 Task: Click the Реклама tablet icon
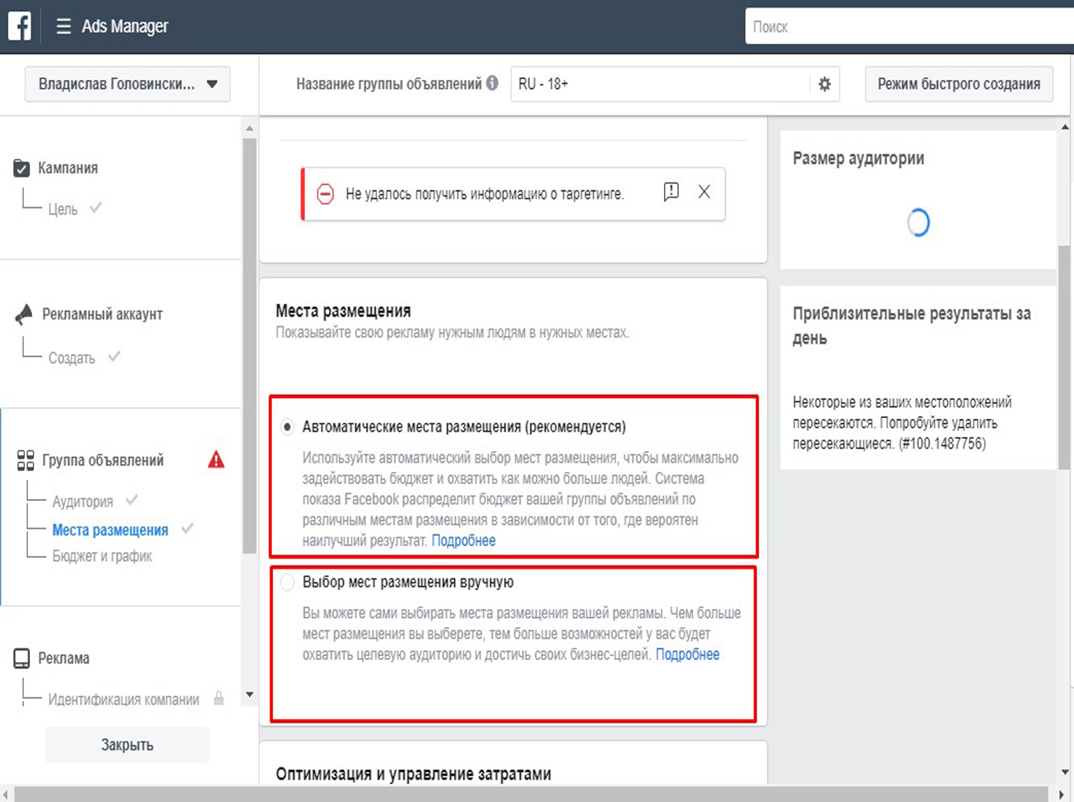[x=22, y=658]
